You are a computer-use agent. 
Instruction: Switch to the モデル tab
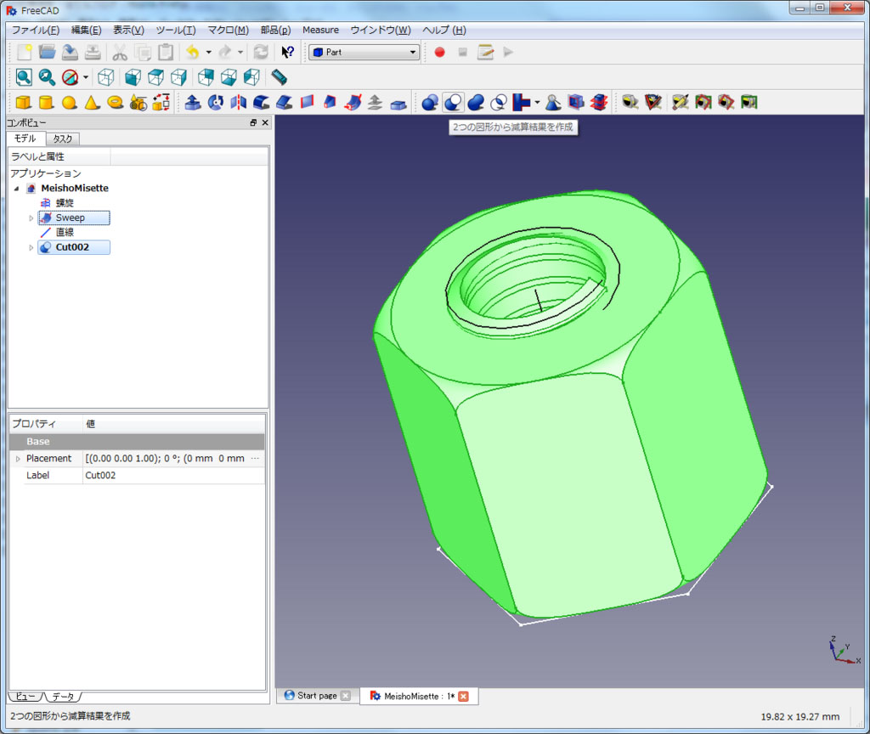[25, 138]
